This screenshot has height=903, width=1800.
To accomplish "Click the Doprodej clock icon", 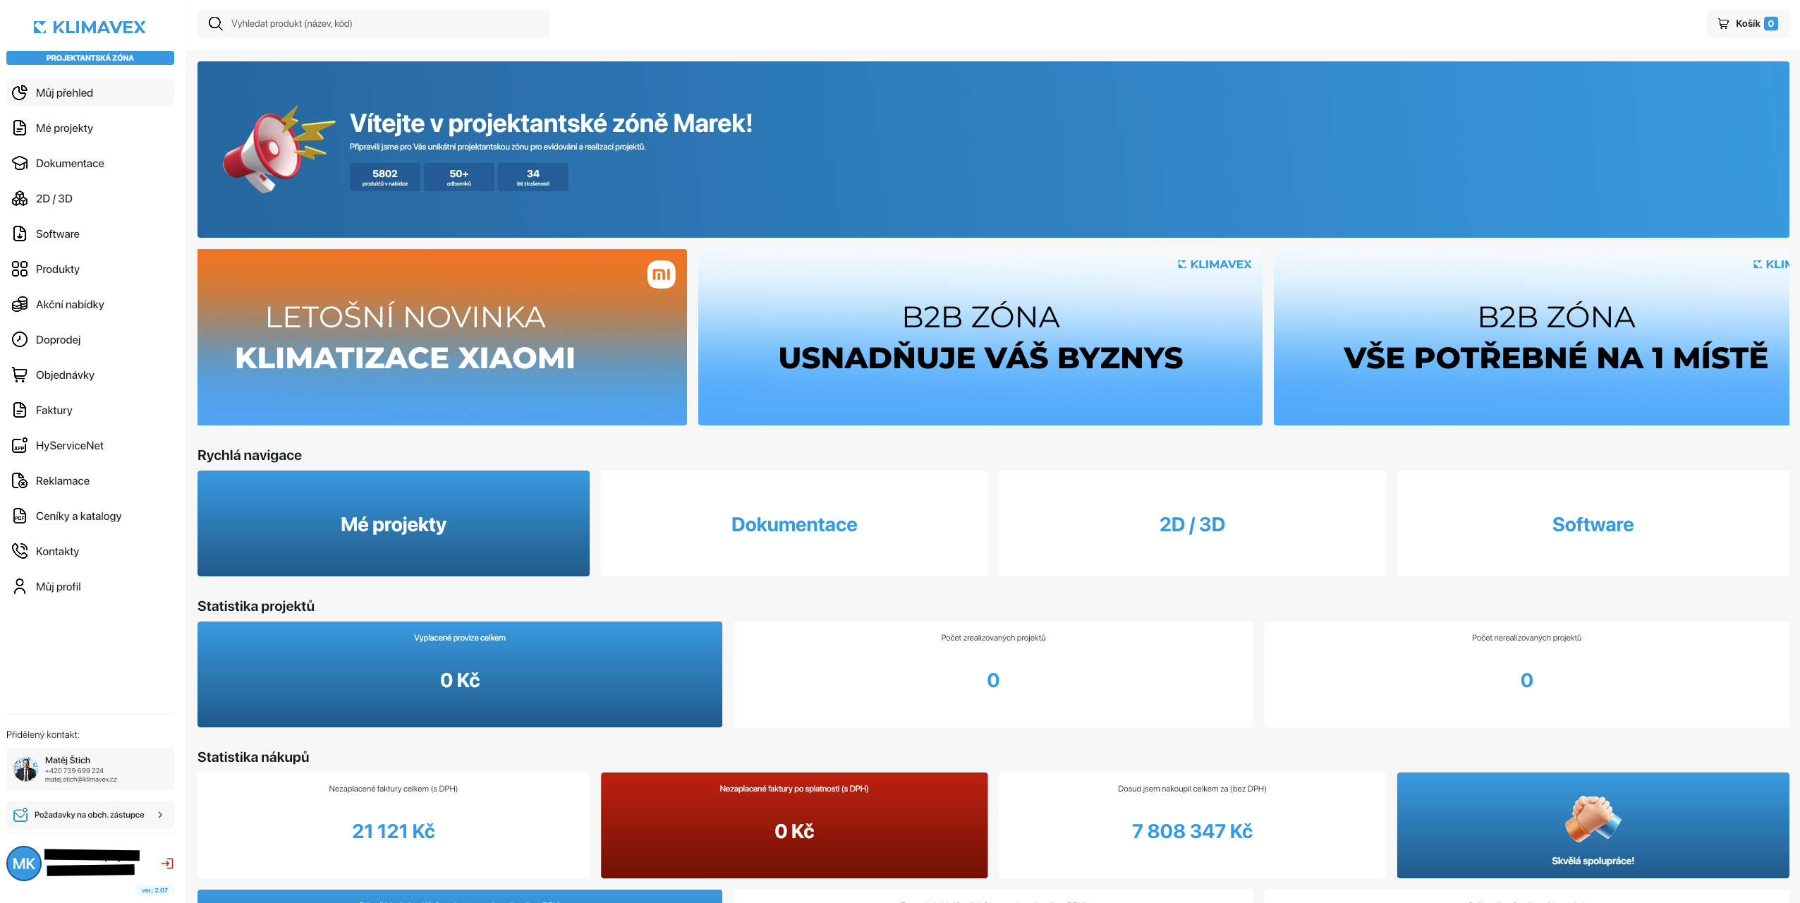I will click(x=20, y=339).
